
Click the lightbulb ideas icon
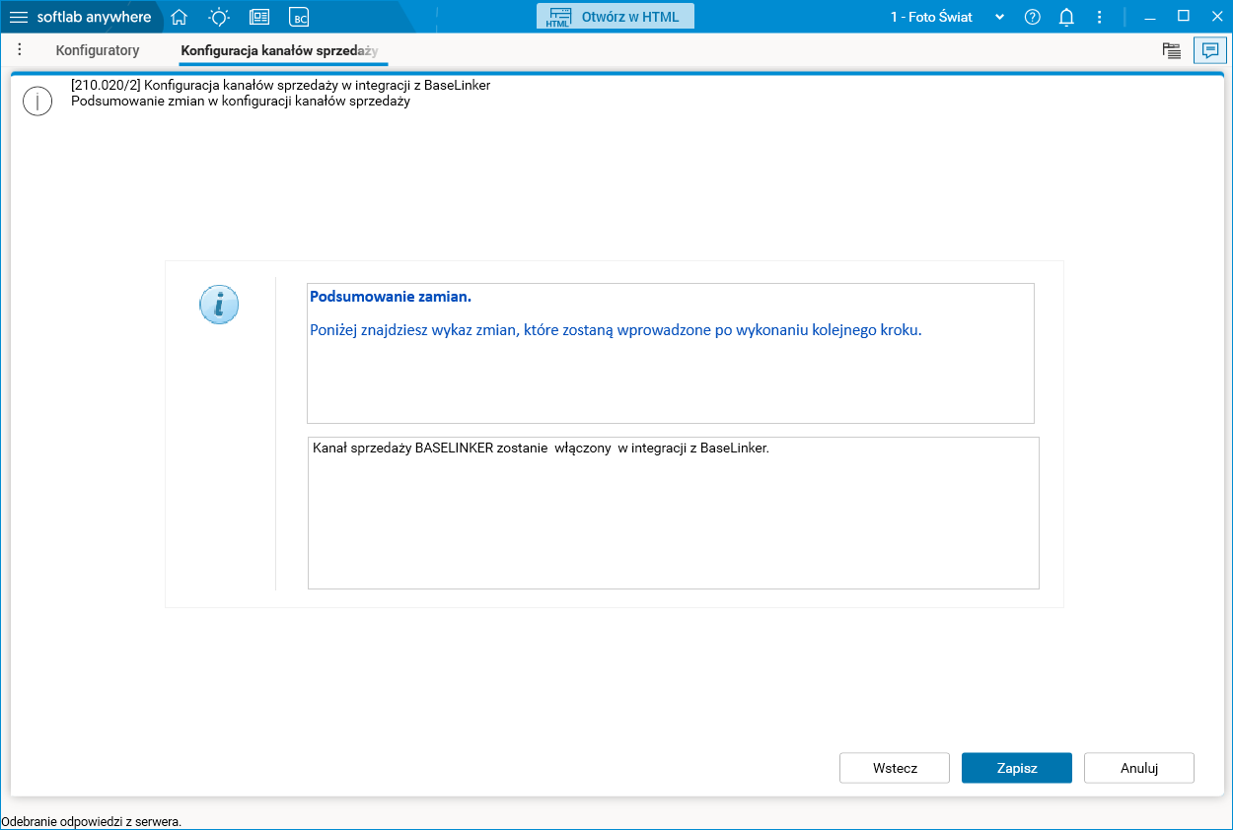coord(219,17)
